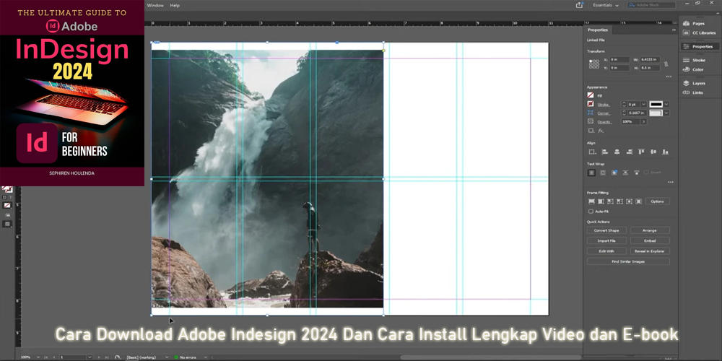Select the Properties panel tab

pyautogui.click(x=598, y=30)
